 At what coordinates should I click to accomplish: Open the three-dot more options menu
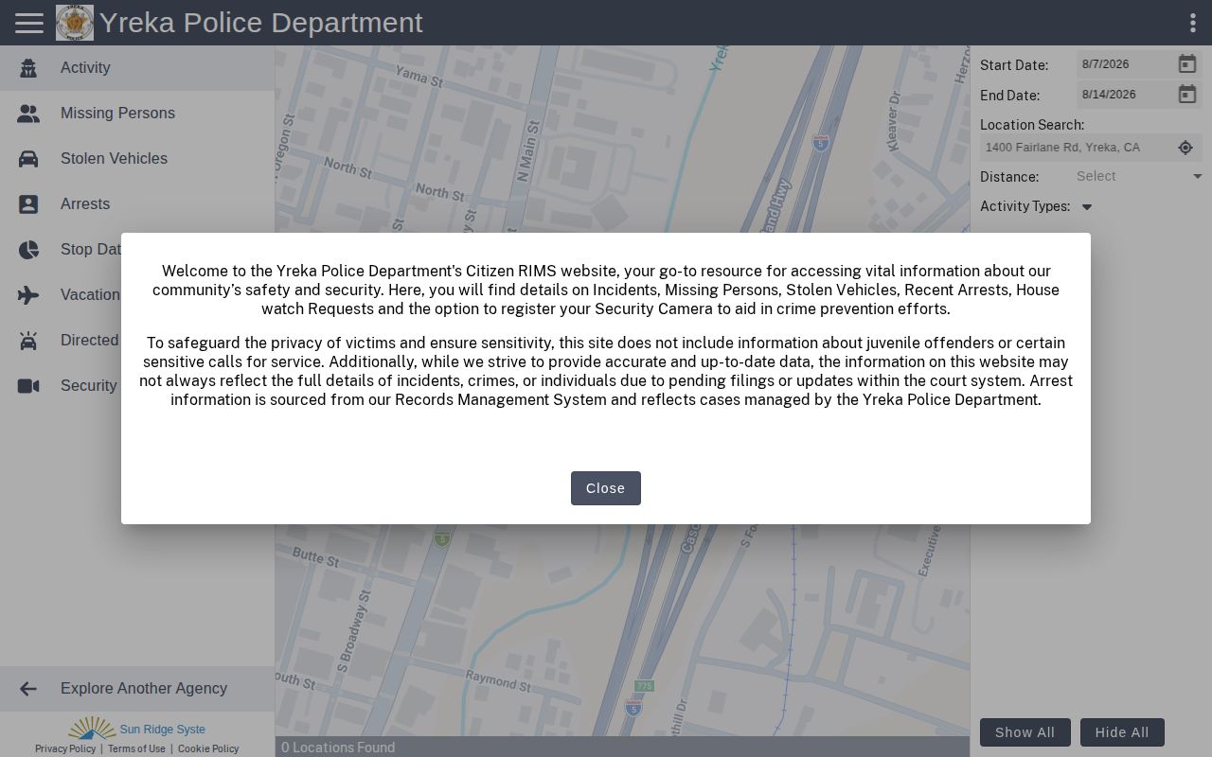pos(1192,23)
